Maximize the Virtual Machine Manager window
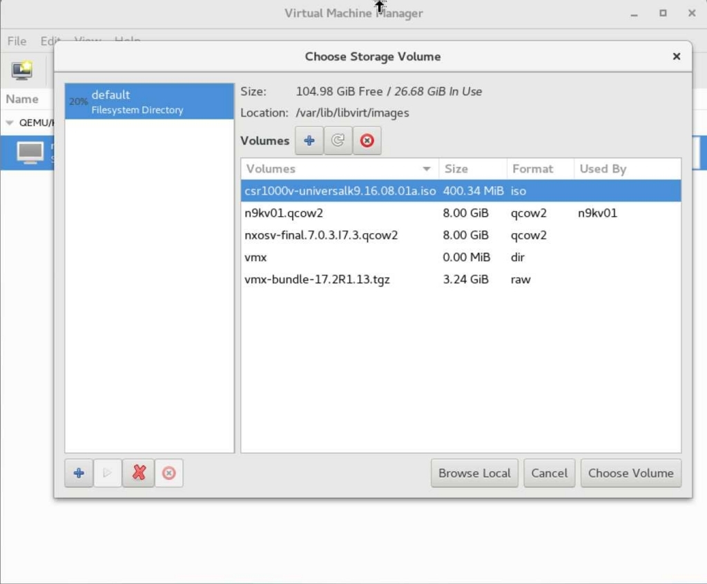Screen dimensions: 707x584 coord(663,13)
